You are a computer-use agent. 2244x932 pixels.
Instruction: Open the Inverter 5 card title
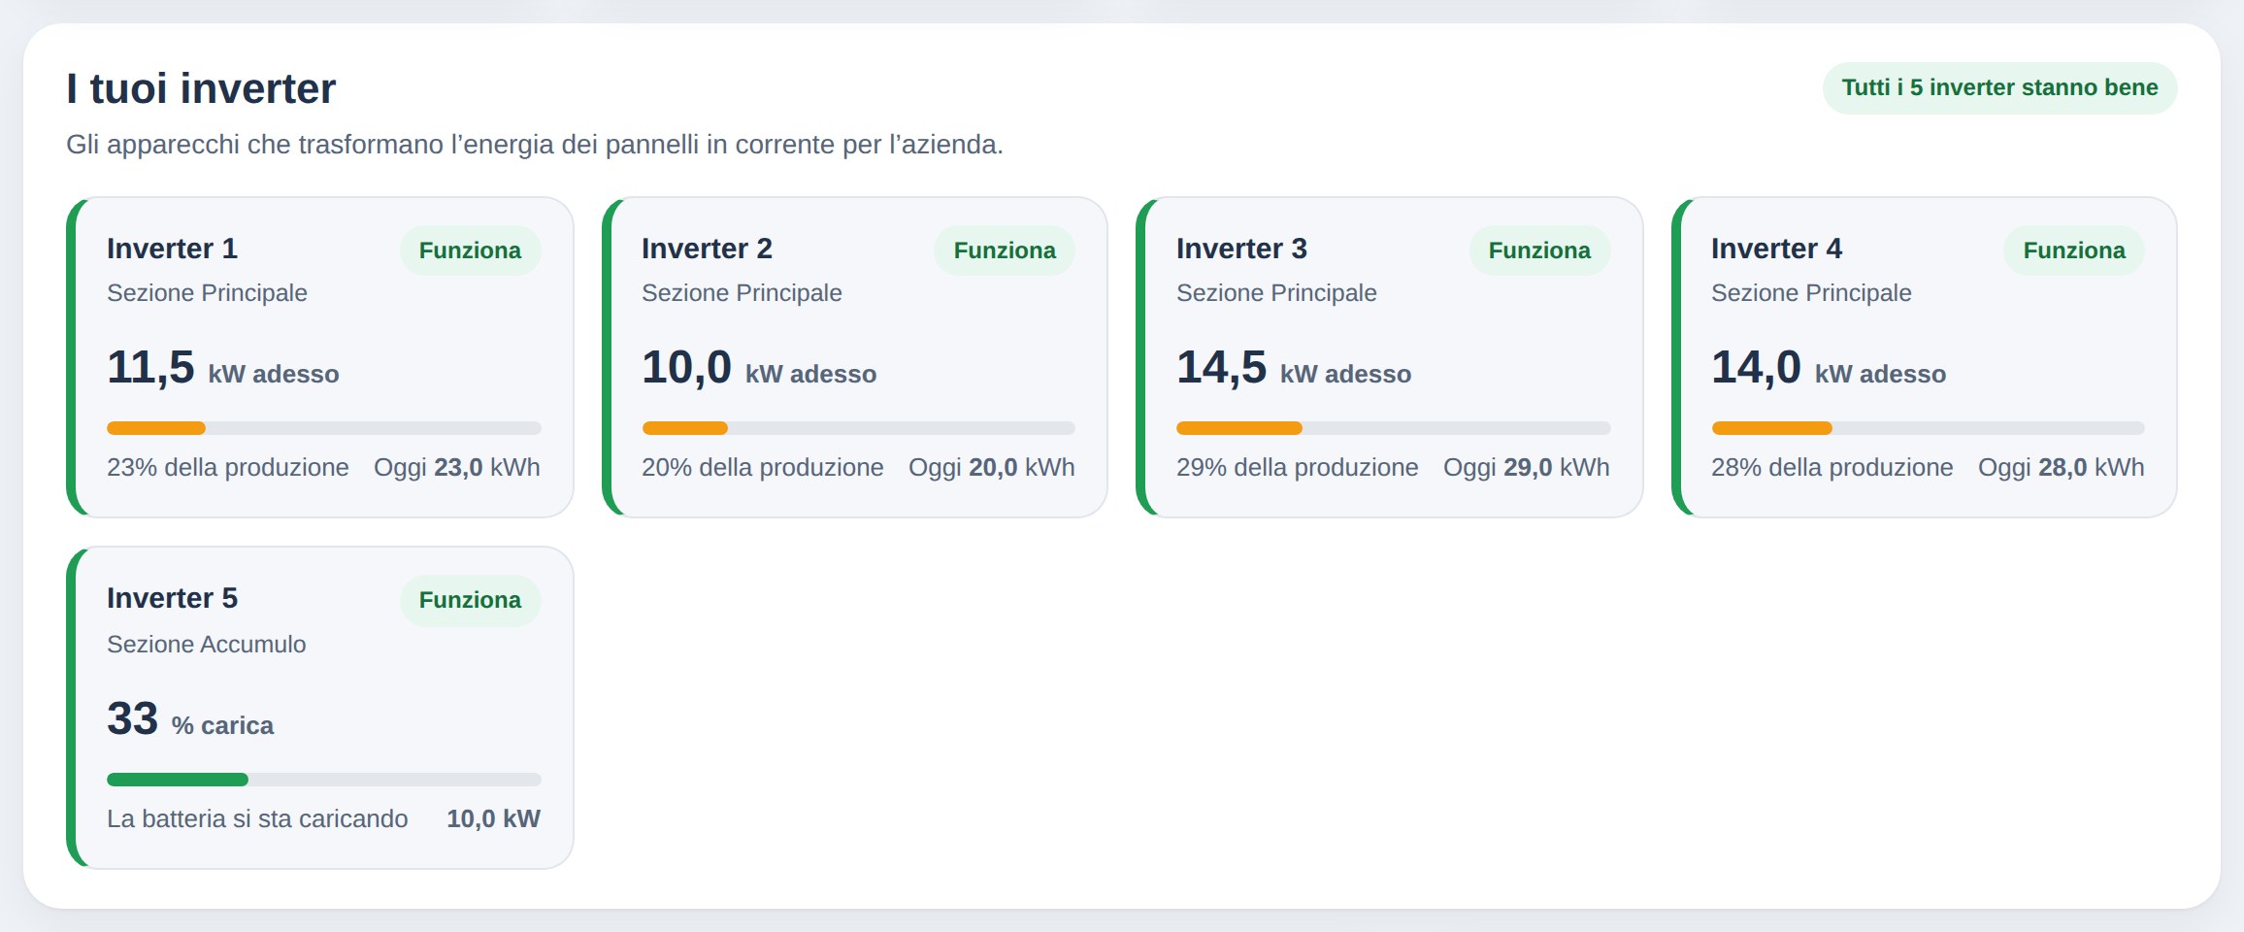172,598
